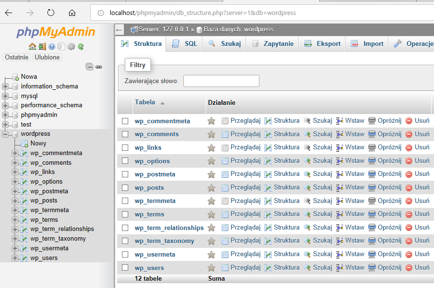The width and height of the screenshot is (434, 288).
Task: Click the favorite star for wp_usermeta
Action: coord(211,254)
